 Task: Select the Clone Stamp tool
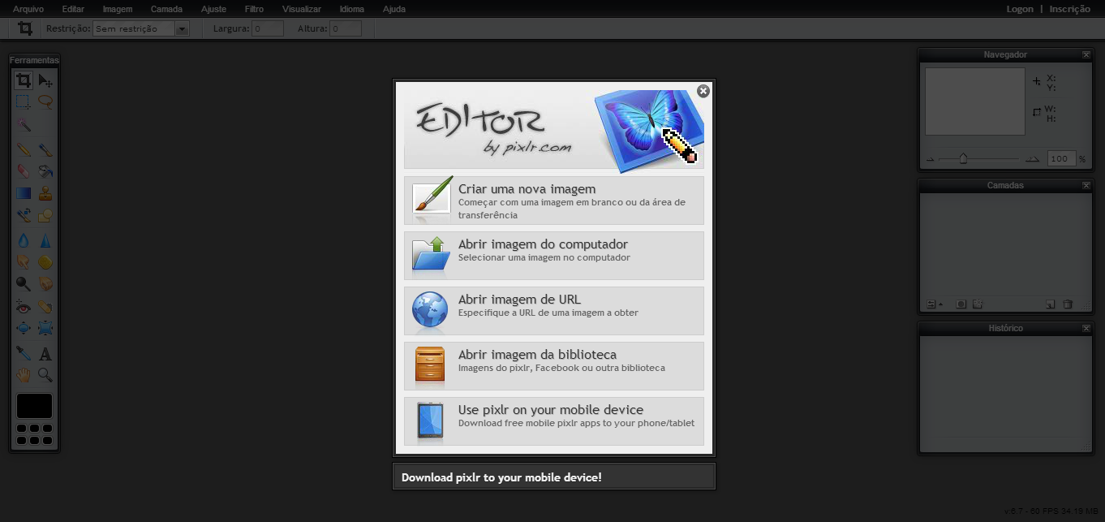[45, 193]
